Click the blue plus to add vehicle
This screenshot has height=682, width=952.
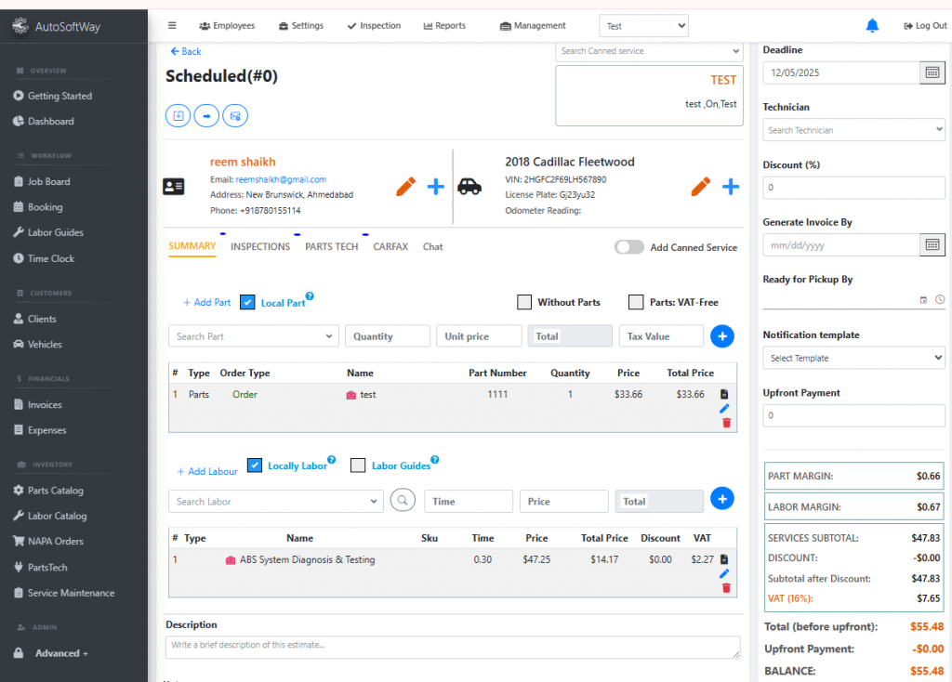731,187
